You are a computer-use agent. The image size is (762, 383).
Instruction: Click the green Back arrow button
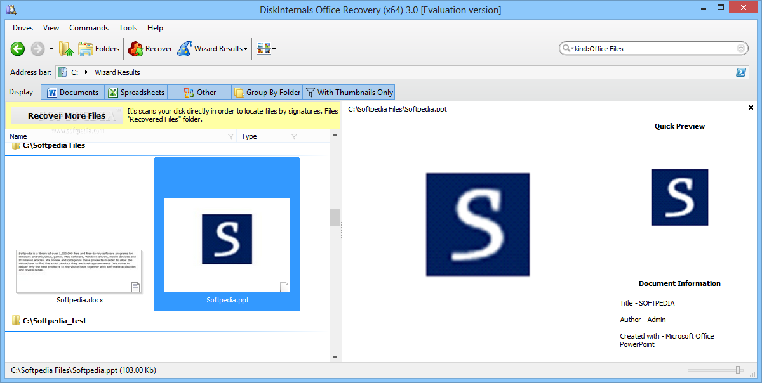(x=18, y=49)
